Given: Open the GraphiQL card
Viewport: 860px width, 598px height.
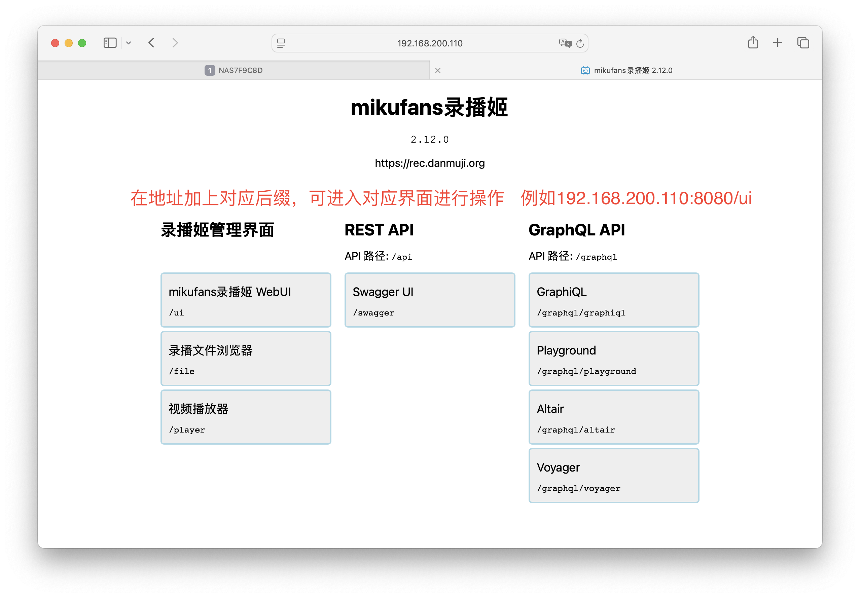Looking at the screenshot, I should tap(613, 300).
